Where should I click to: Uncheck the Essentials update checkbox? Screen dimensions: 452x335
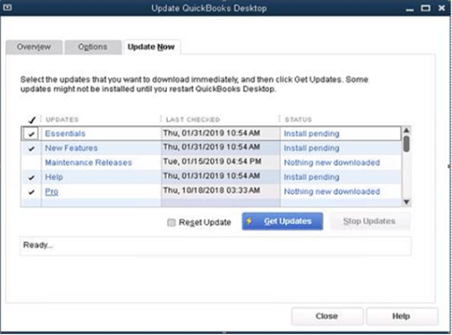tap(31, 134)
